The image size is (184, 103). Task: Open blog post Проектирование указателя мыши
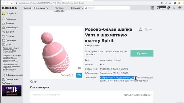point(11,68)
